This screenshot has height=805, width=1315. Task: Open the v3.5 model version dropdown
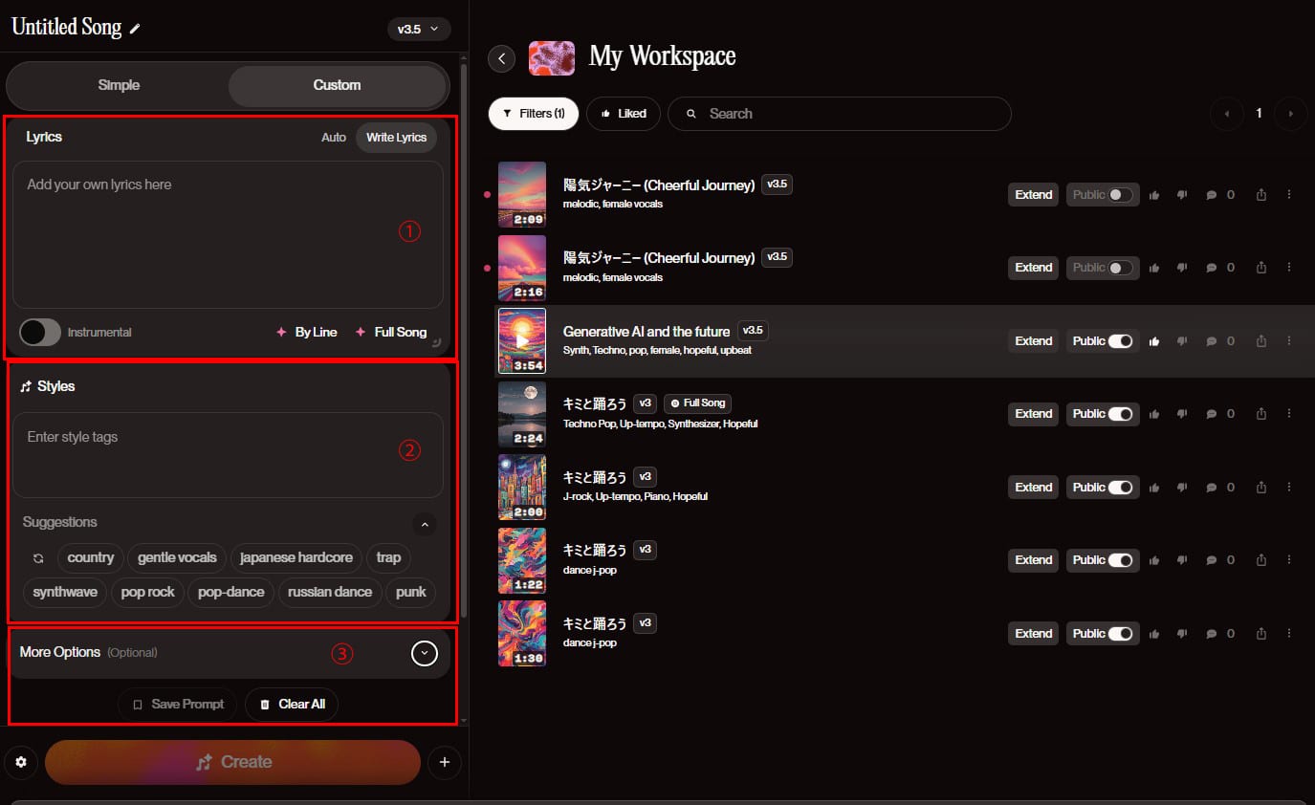pos(419,29)
